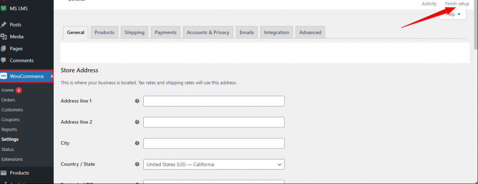Select the Emails settings tab

click(x=246, y=32)
